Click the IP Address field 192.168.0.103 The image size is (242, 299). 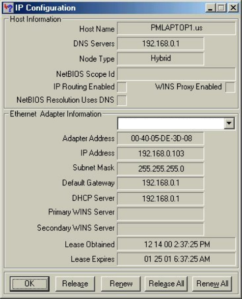[x=161, y=153]
